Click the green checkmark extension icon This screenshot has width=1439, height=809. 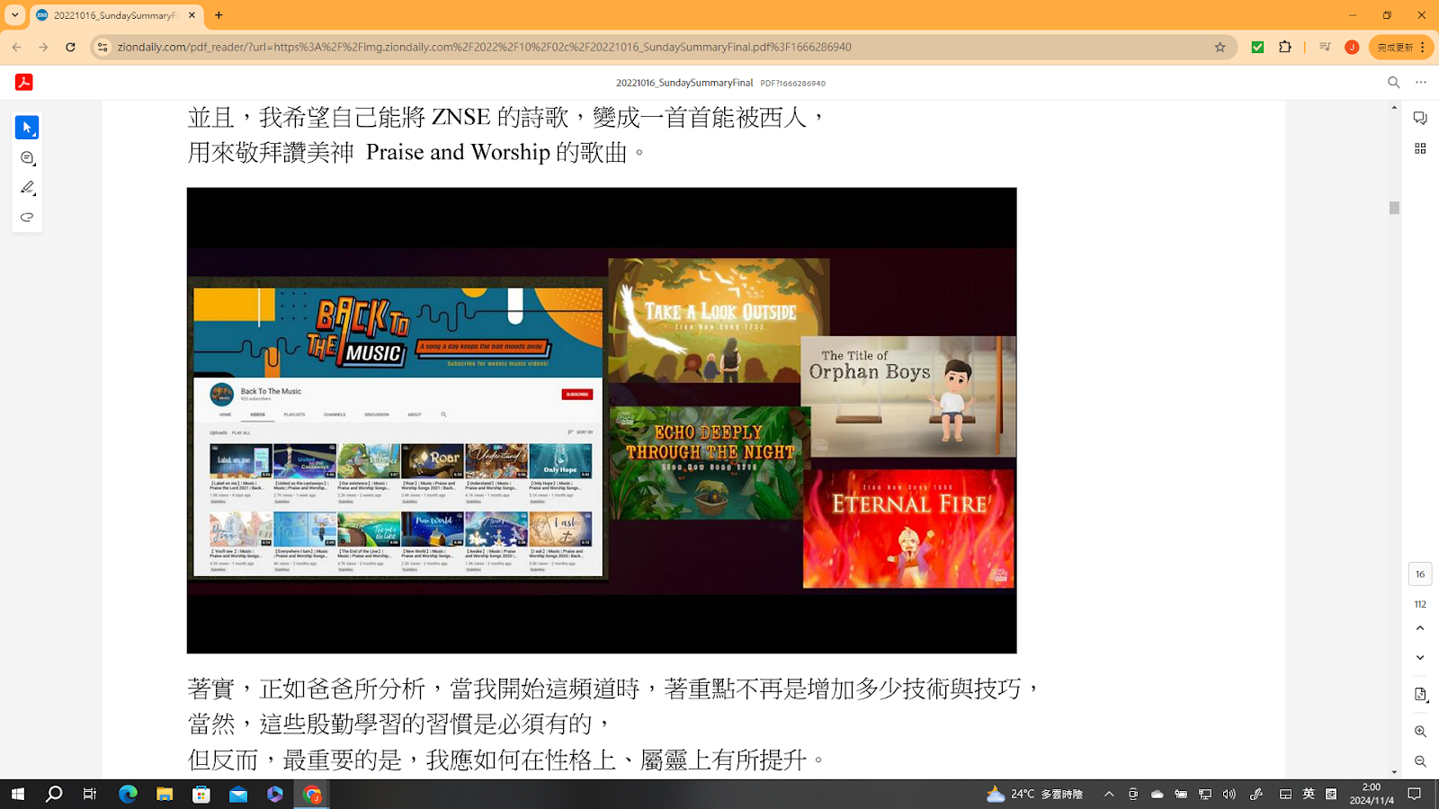pos(1257,47)
